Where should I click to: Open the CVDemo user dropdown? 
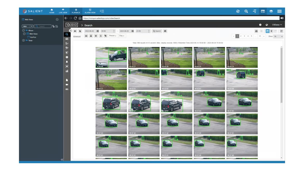tap(277, 25)
